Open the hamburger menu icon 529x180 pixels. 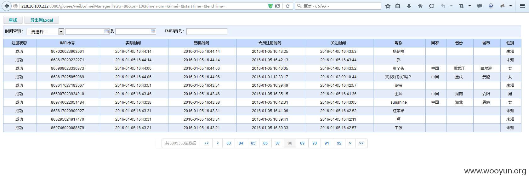[x=522, y=6]
